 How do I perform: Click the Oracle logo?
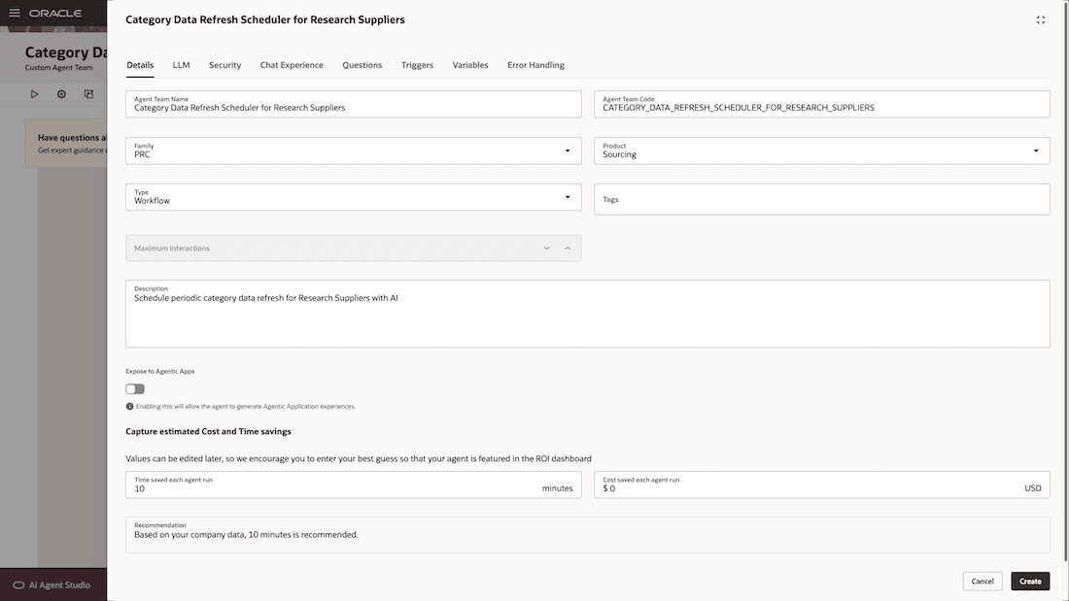(55, 13)
